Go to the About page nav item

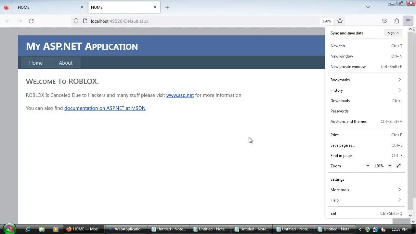[66, 63]
